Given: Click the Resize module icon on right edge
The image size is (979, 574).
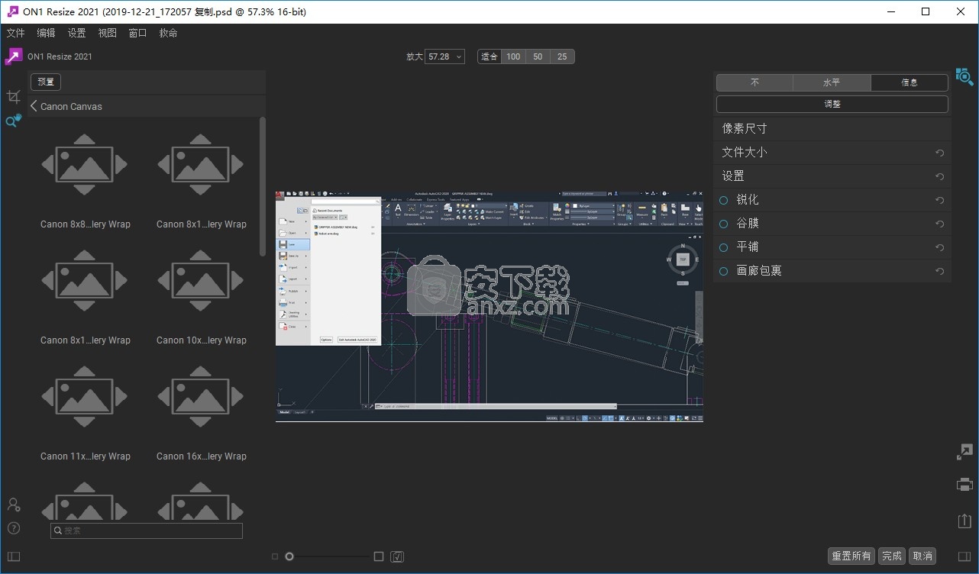Looking at the screenshot, I should 964,452.
